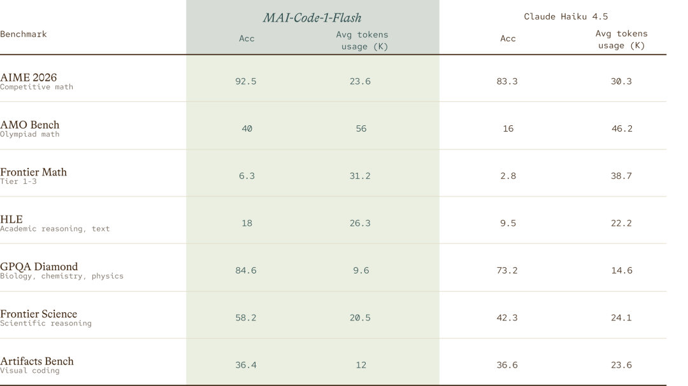688x386 pixels.
Task: Select the Benchmark header label
Action: [x=24, y=34]
